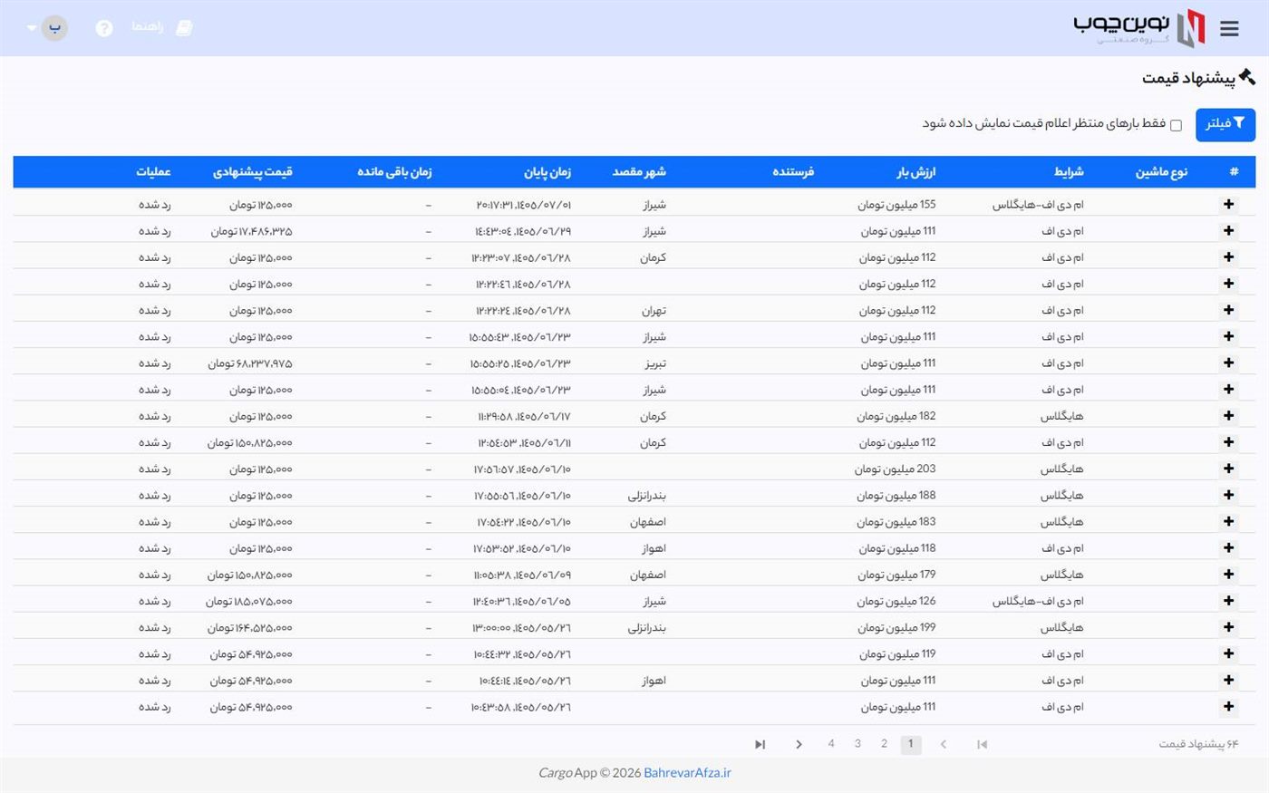The image size is (1269, 793).
Task: Click the نوع ماشین column header
Action: point(1161,172)
